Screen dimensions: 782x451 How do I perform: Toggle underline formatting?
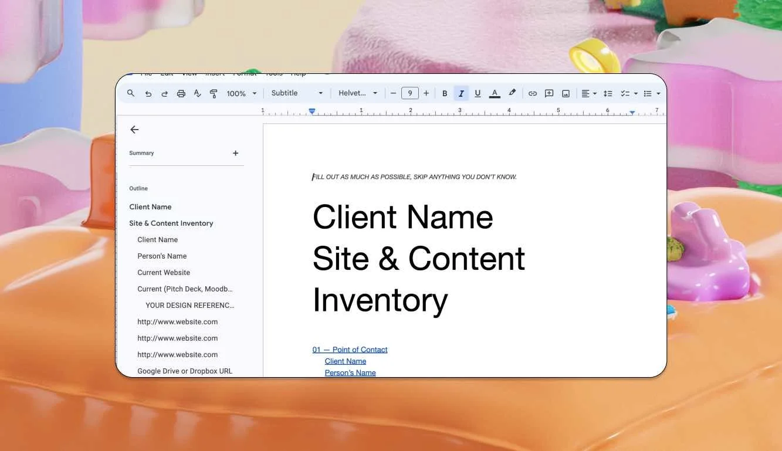(x=478, y=93)
